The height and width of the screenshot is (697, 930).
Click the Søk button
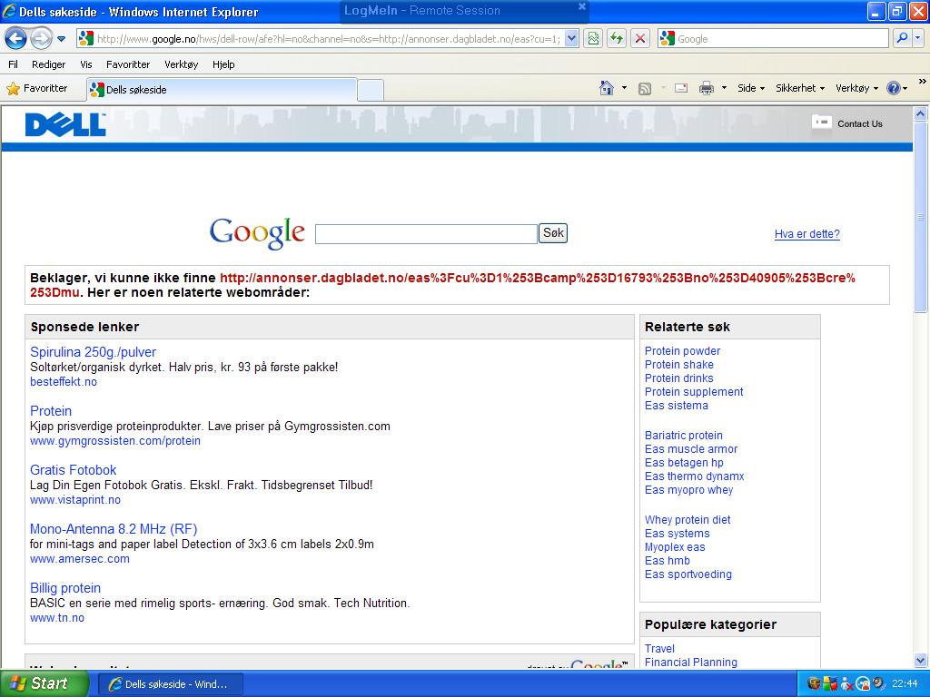coord(553,233)
